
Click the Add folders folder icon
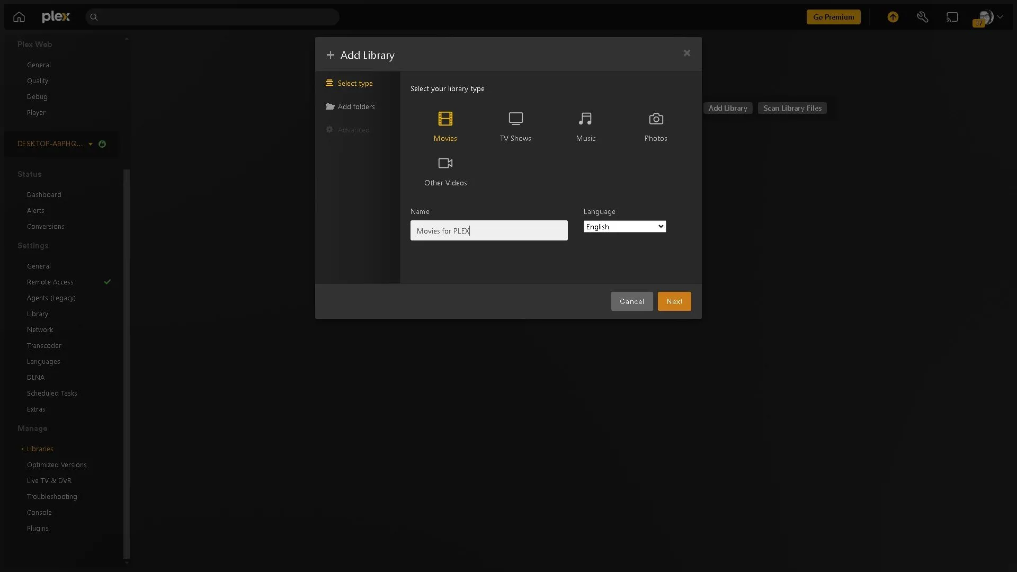tap(330, 106)
